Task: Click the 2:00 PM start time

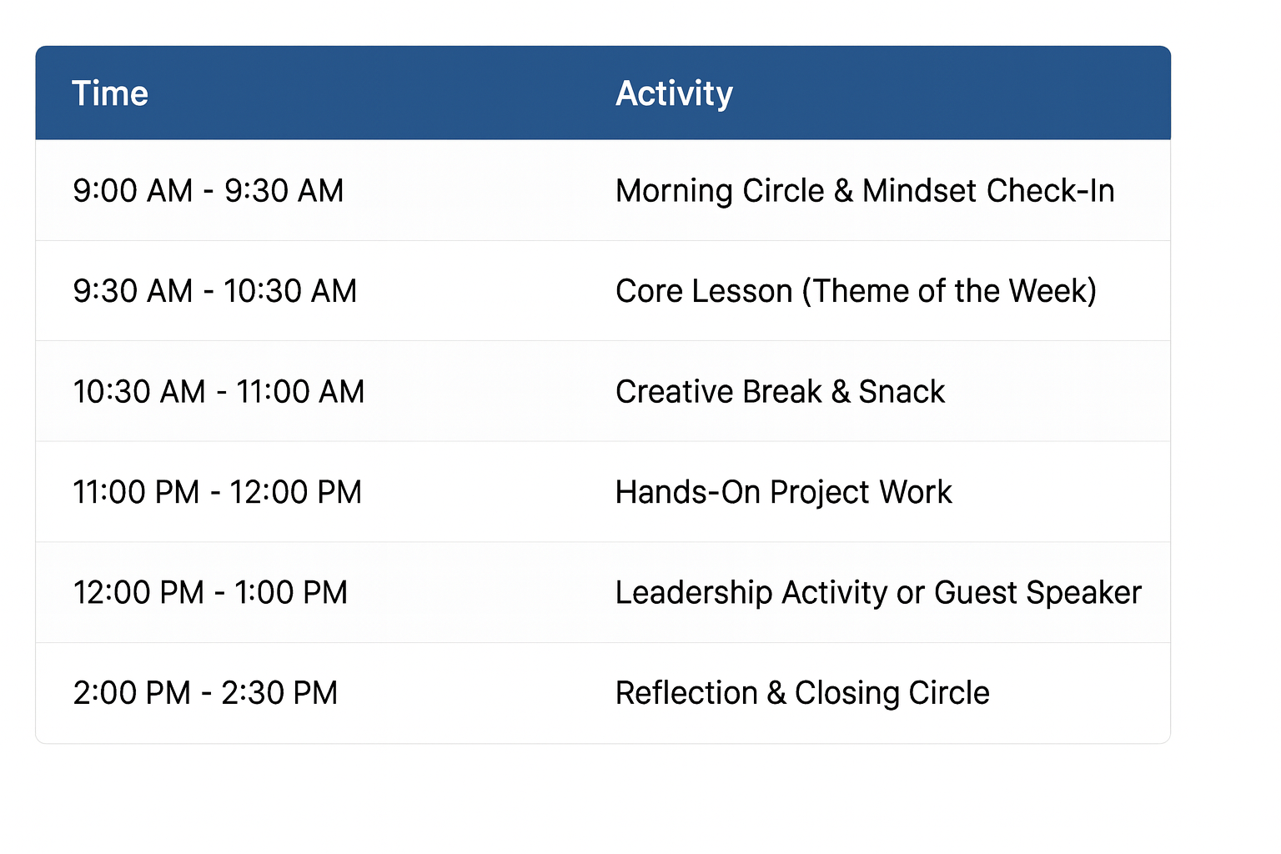Action: pos(132,693)
